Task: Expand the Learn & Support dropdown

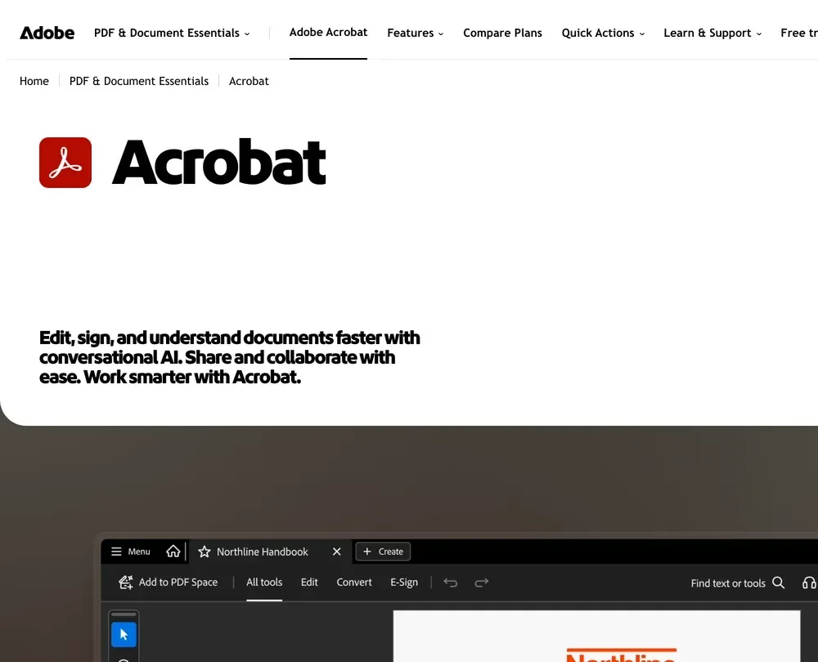Action: pos(712,33)
